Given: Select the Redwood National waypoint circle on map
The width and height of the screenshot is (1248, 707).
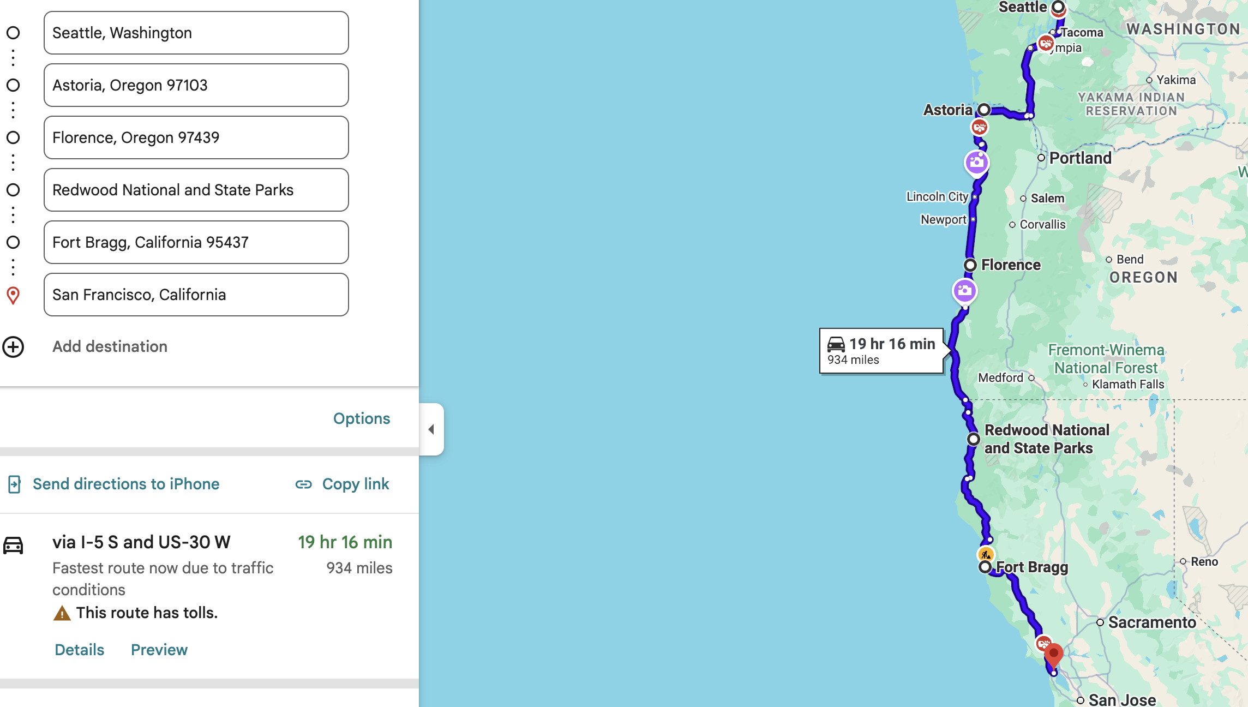Looking at the screenshot, I should 974,438.
